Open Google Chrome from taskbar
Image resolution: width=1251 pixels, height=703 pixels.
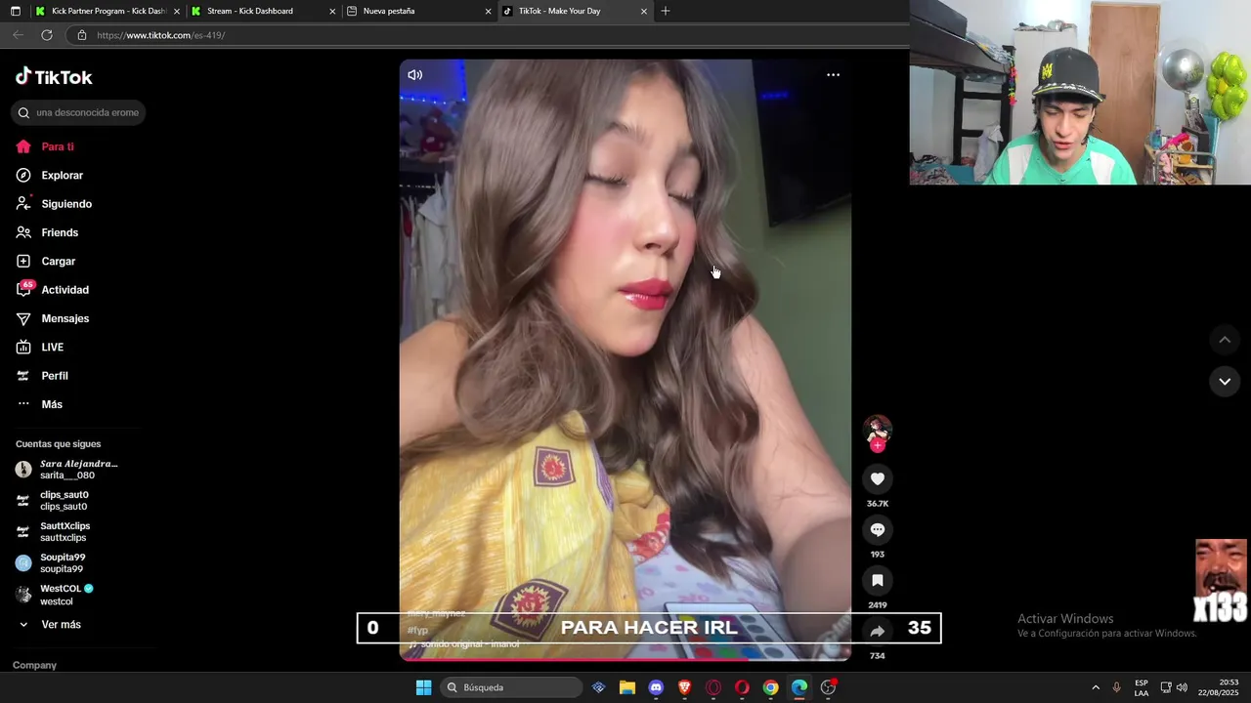point(771,687)
